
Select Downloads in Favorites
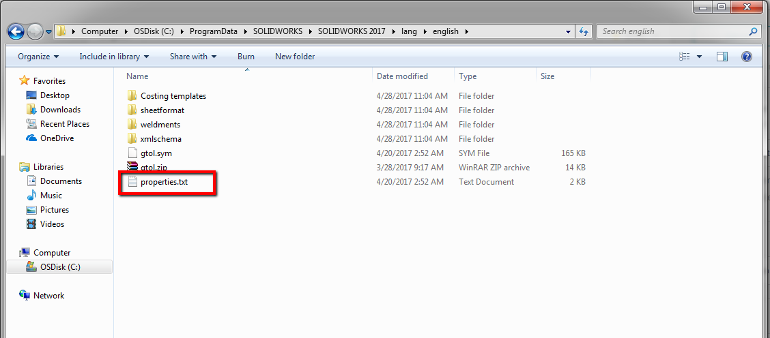60,110
